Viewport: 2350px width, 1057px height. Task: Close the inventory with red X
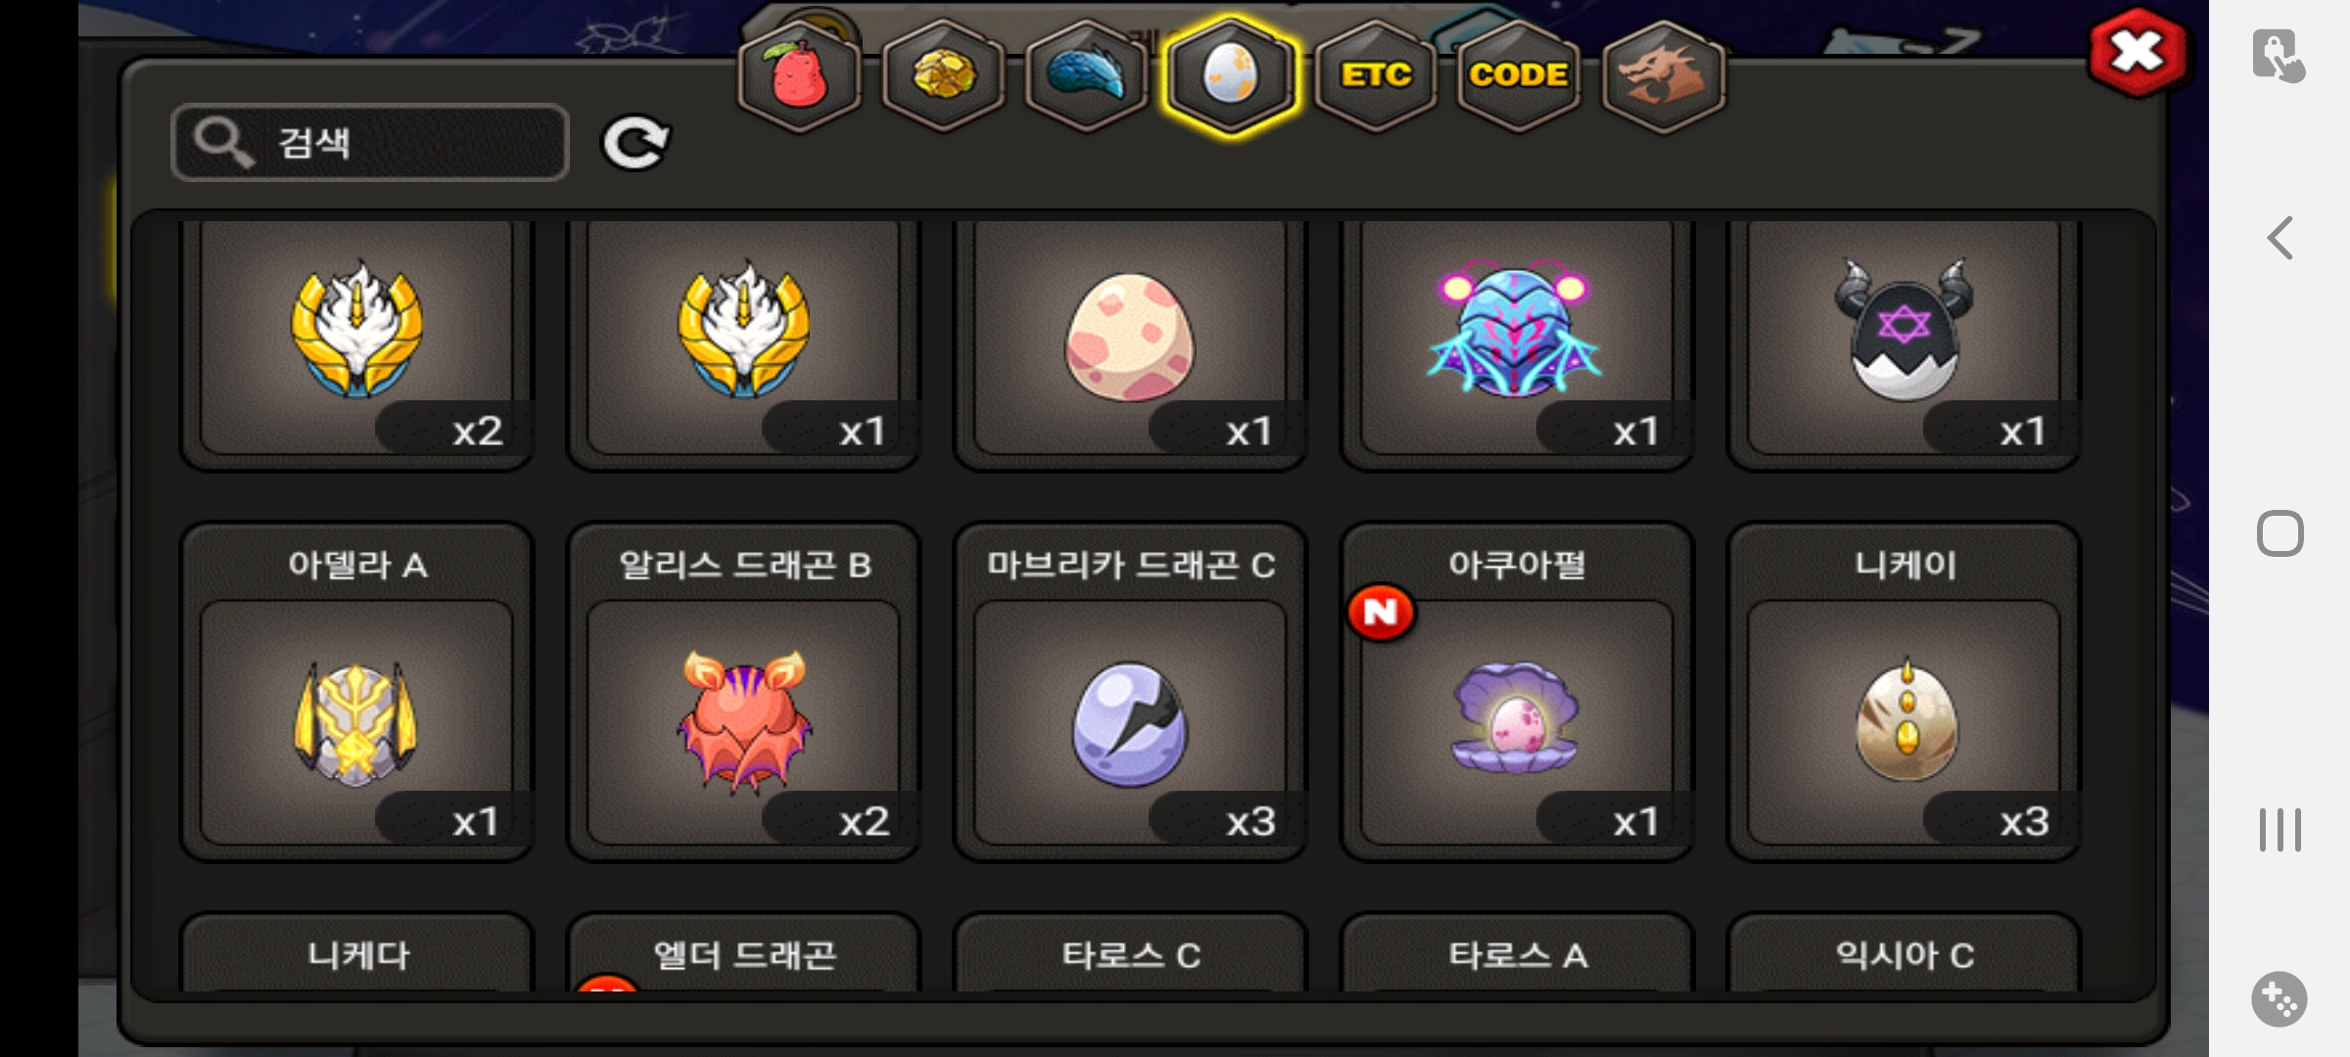2138,52
